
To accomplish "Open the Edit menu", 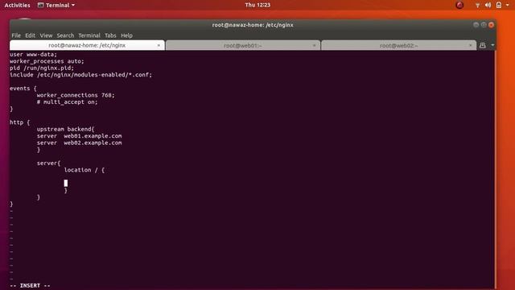I will [x=31, y=35].
